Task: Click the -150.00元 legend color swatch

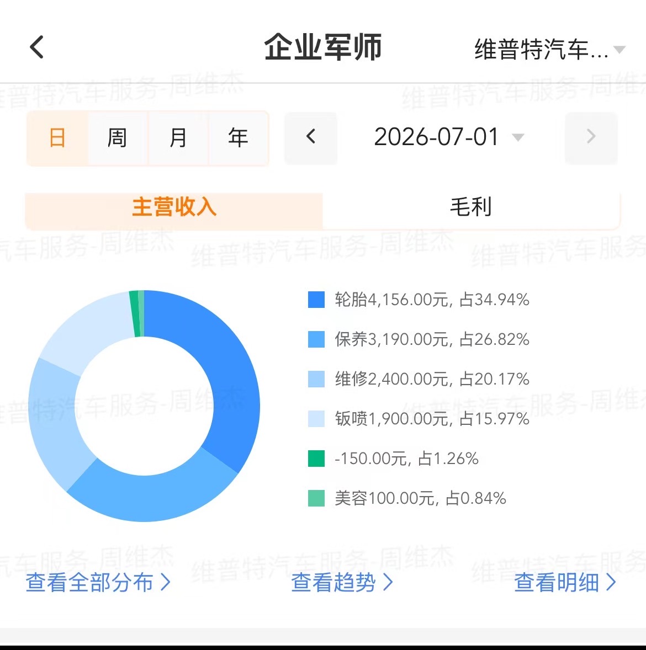Action: click(316, 459)
